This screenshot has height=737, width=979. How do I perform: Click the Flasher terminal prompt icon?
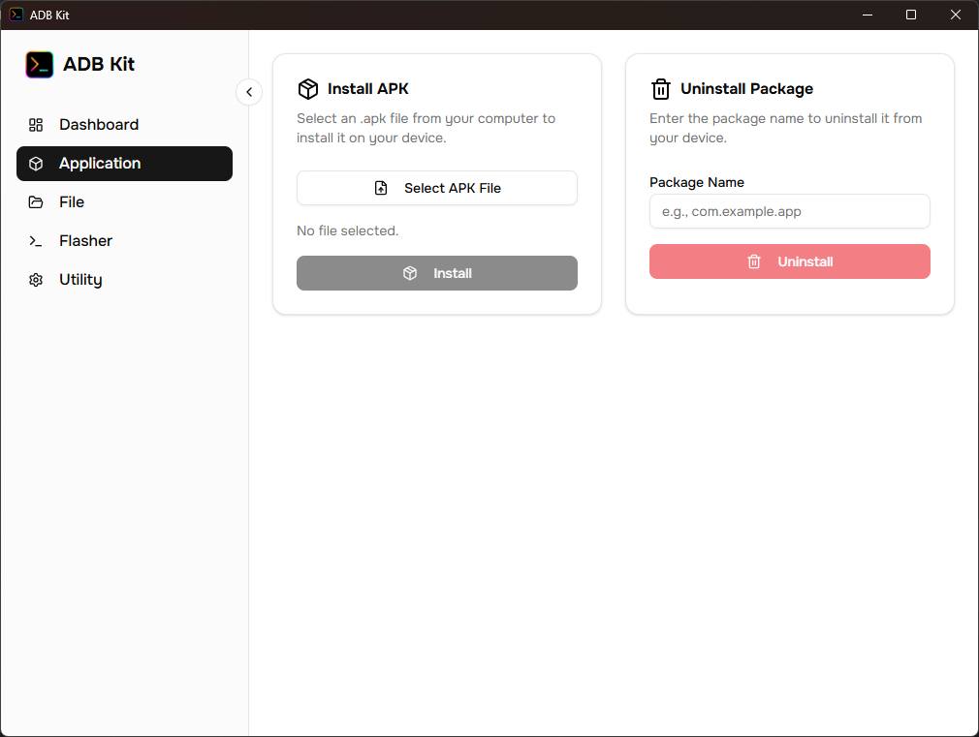(36, 241)
